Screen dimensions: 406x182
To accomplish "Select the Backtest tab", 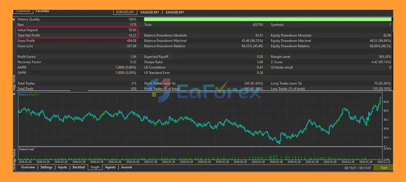I will pos(79,167).
